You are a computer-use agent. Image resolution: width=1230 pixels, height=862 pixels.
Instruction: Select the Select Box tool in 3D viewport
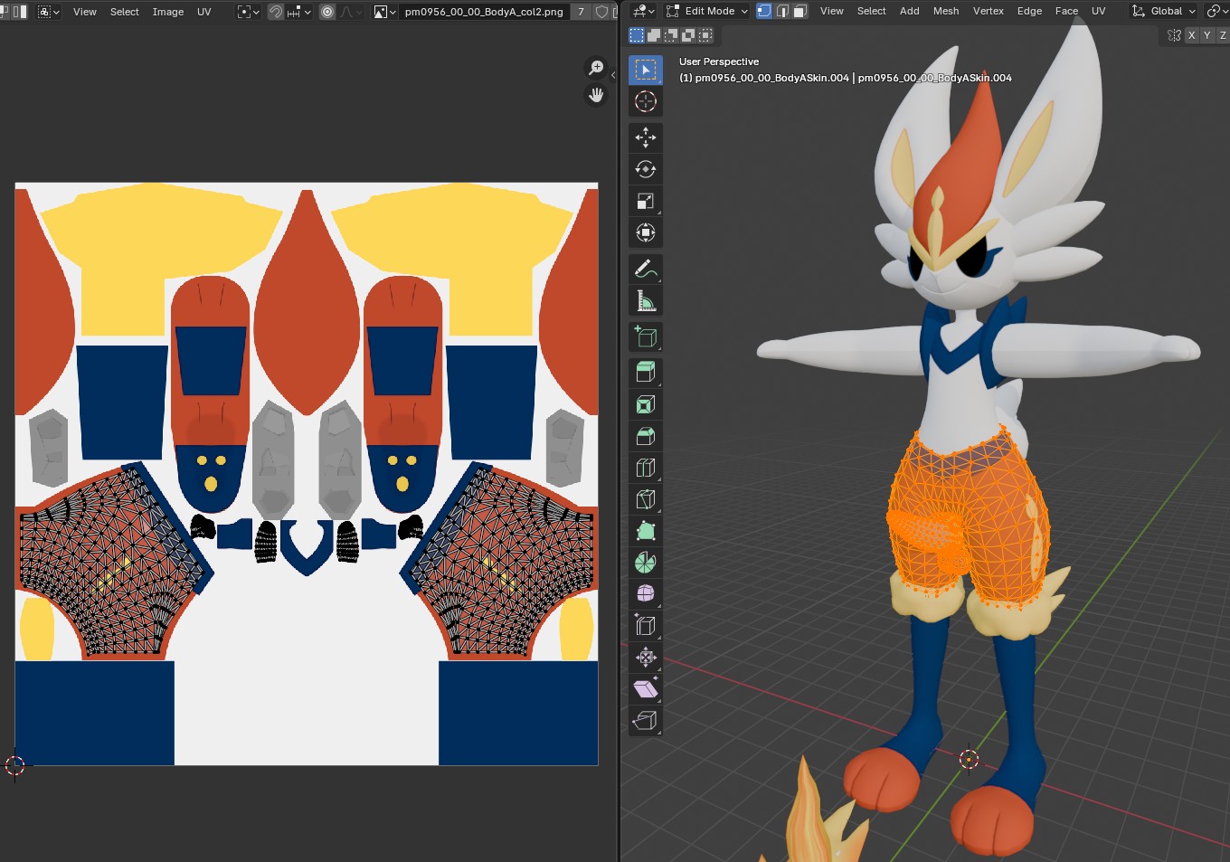click(x=646, y=70)
